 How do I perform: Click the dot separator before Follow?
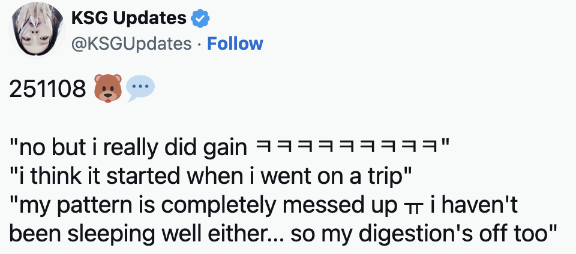click(x=199, y=44)
